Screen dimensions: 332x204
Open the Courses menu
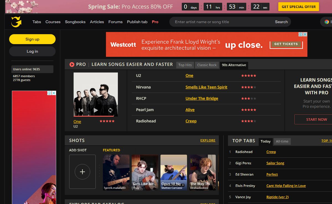pyautogui.click(x=53, y=22)
